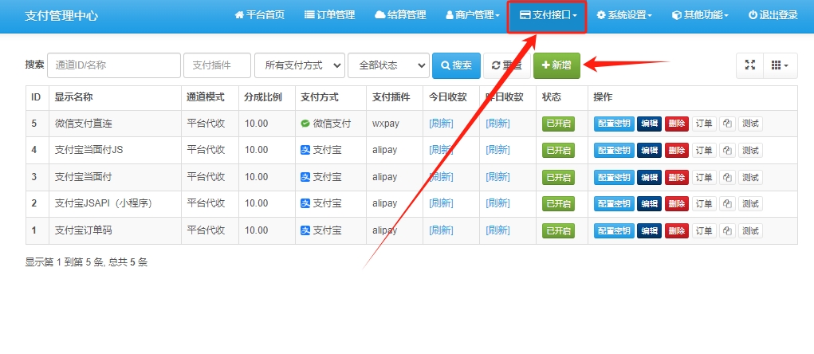814x354 pixels.
Task: Delete the 微信支付直连 channel
Action: (677, 124)
